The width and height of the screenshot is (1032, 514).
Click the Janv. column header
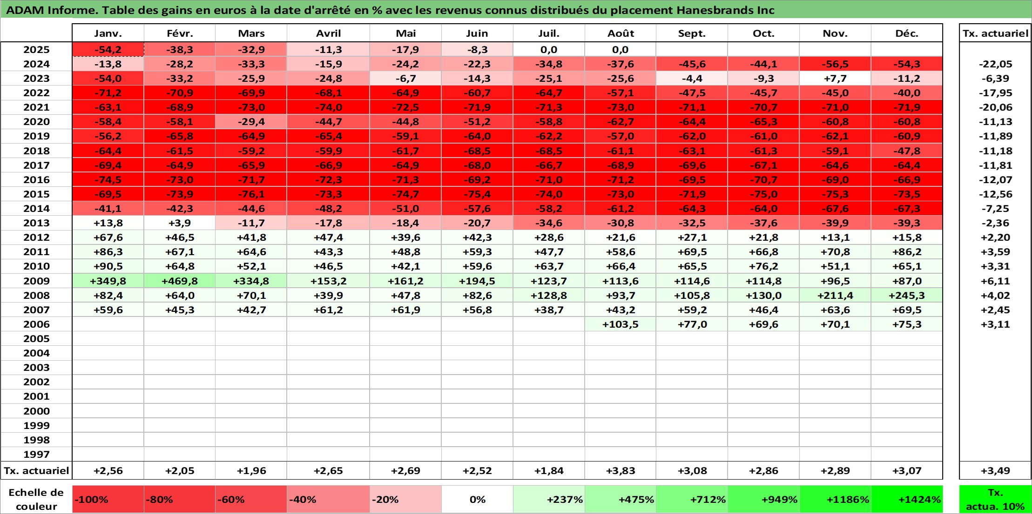coord(108,33)
